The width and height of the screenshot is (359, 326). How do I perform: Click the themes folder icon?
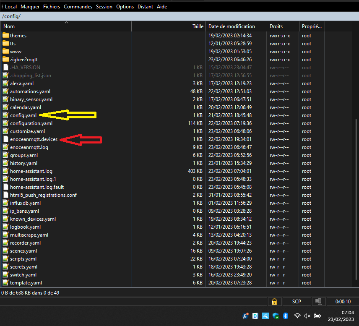tap(6, 36)
